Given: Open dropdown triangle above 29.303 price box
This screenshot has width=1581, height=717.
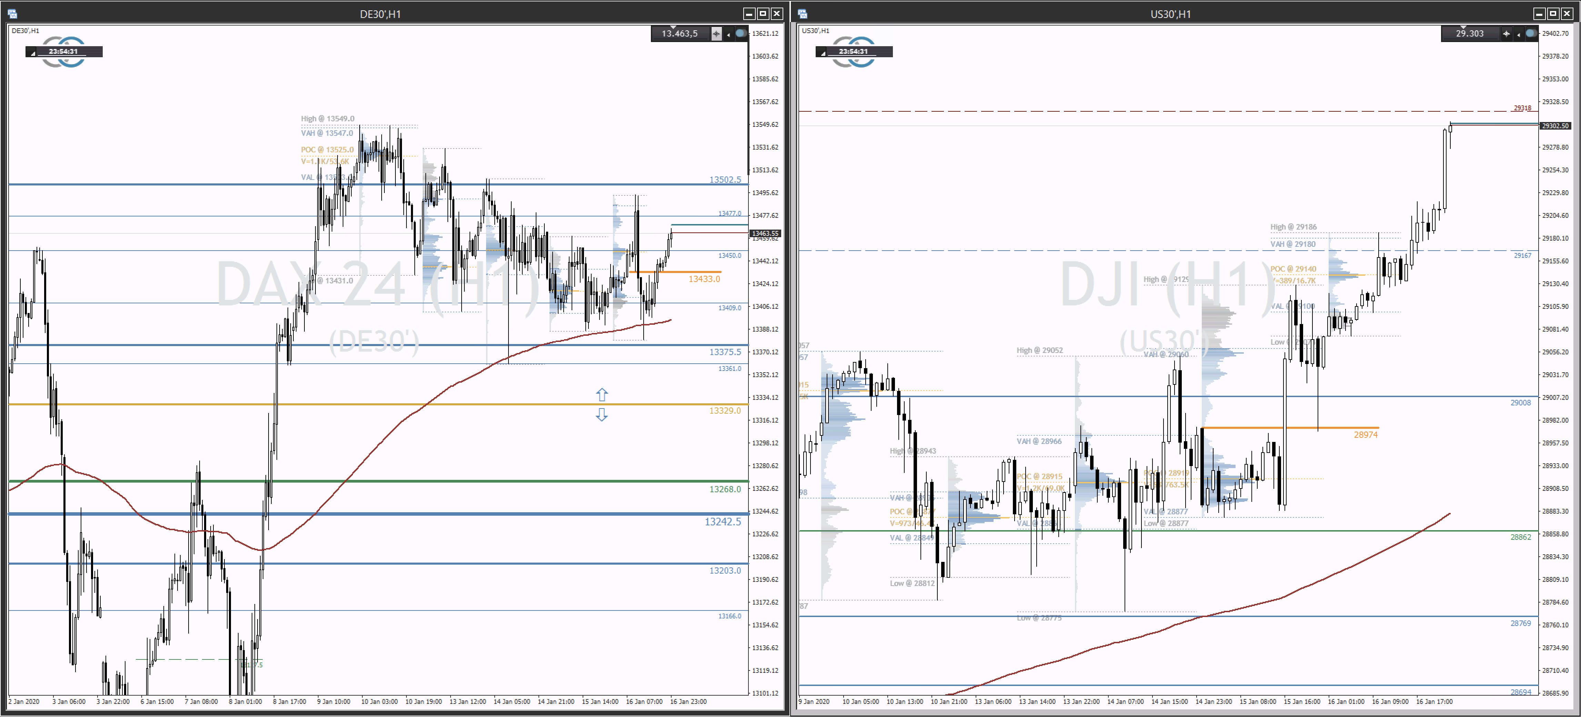Looking at the screenshot, I should click(1463, 28).
